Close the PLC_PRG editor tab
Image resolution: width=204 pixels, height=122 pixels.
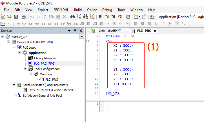pyautogui.click(x=155, y=31)
